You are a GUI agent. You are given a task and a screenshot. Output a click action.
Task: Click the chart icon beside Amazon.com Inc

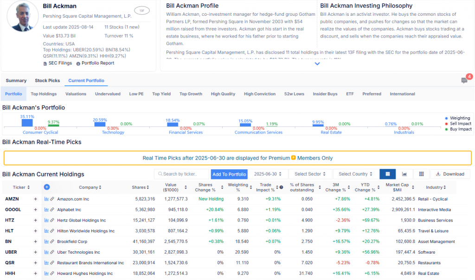pos(46,199)
